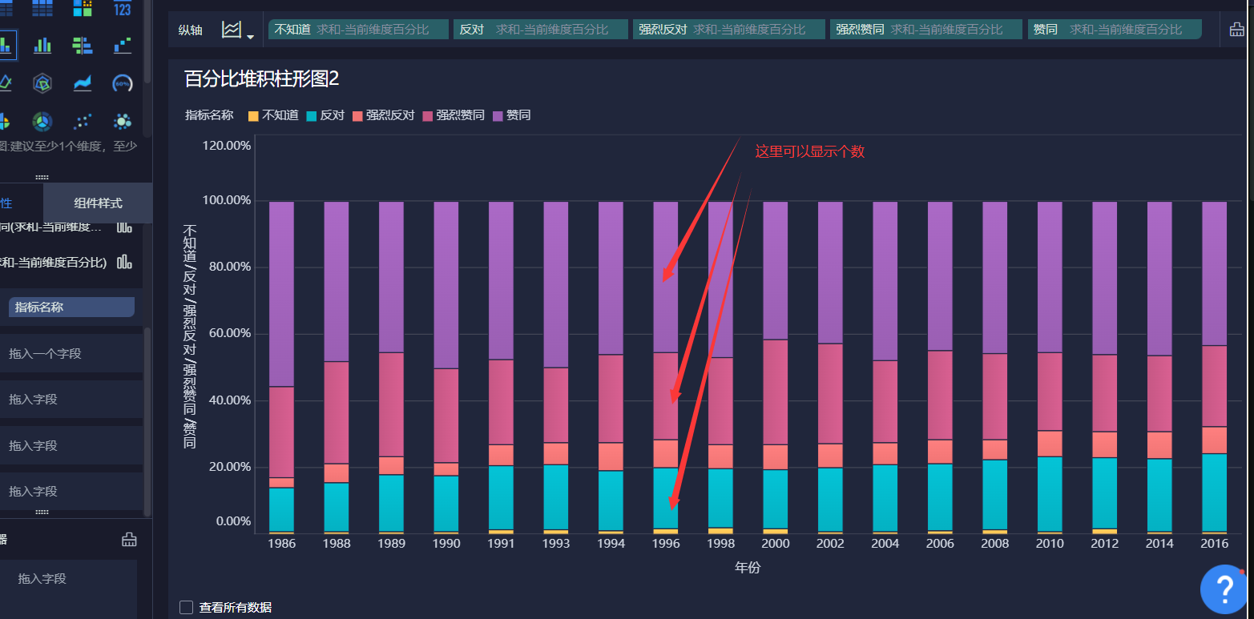Click bar icon beside 求和-当前维度百分比) field
This screenshot has width=1254, height=619.
(x=124, y=262)
